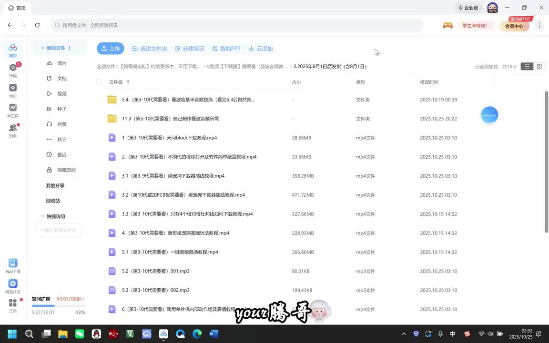The width and height of the screenshot is (549, 343).
Task: Open the 首页 home icon in the sidebar
Action: tap(13, 50)
